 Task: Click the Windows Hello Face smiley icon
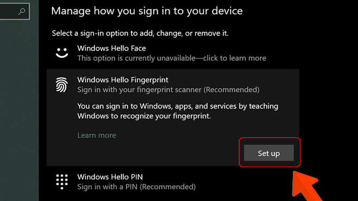(x=62, y=53)
